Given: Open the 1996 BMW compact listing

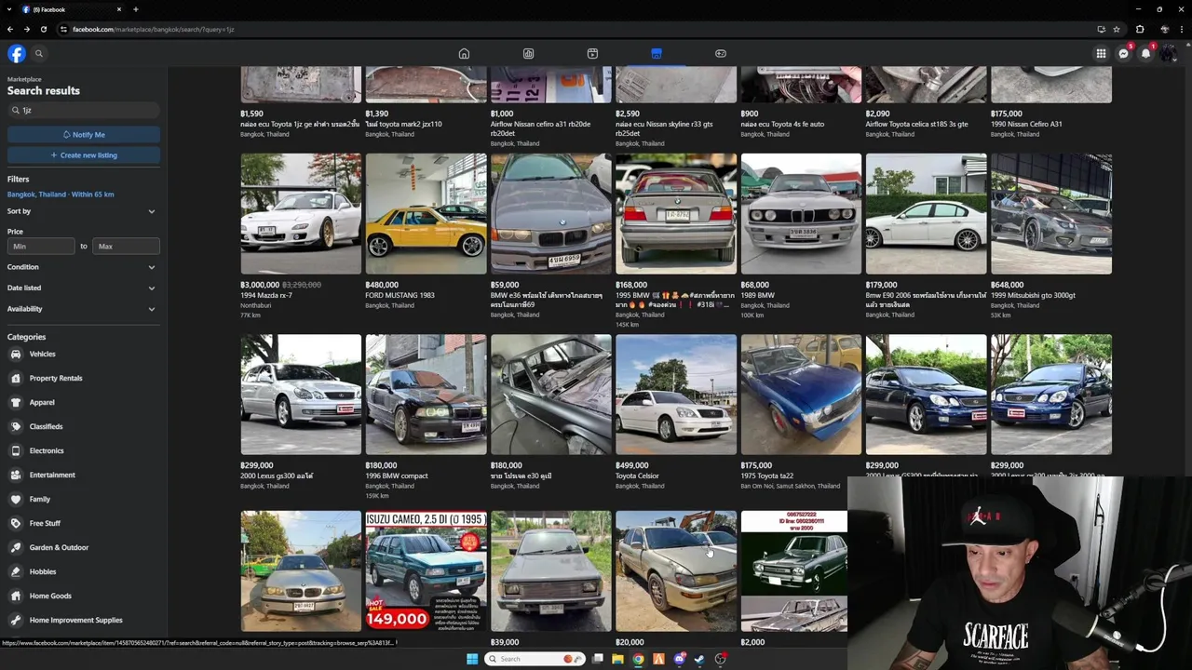Looking at the screenshot, I should [426, 395].
